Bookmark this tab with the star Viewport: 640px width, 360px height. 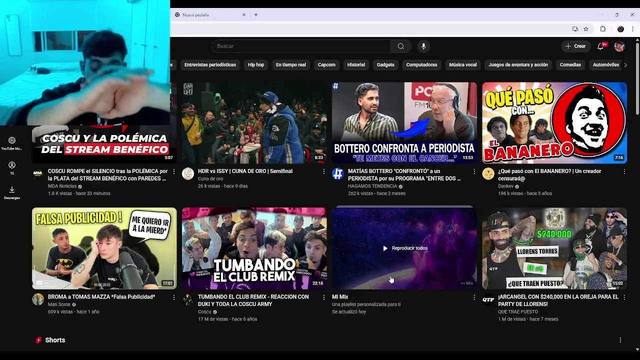[586, 29]
